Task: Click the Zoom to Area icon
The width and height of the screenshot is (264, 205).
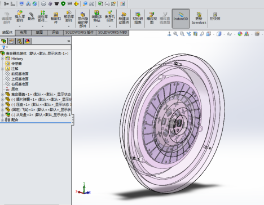Action: point(182,34)
